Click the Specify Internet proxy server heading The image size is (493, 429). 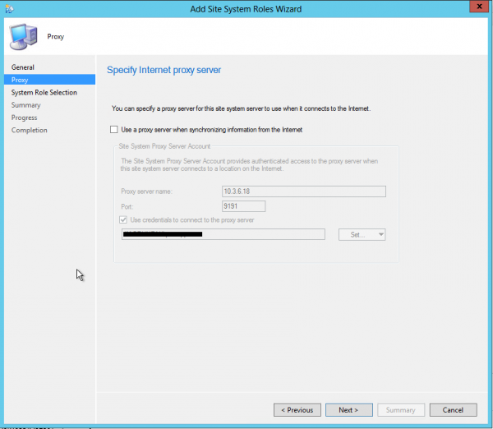(164, 70)
